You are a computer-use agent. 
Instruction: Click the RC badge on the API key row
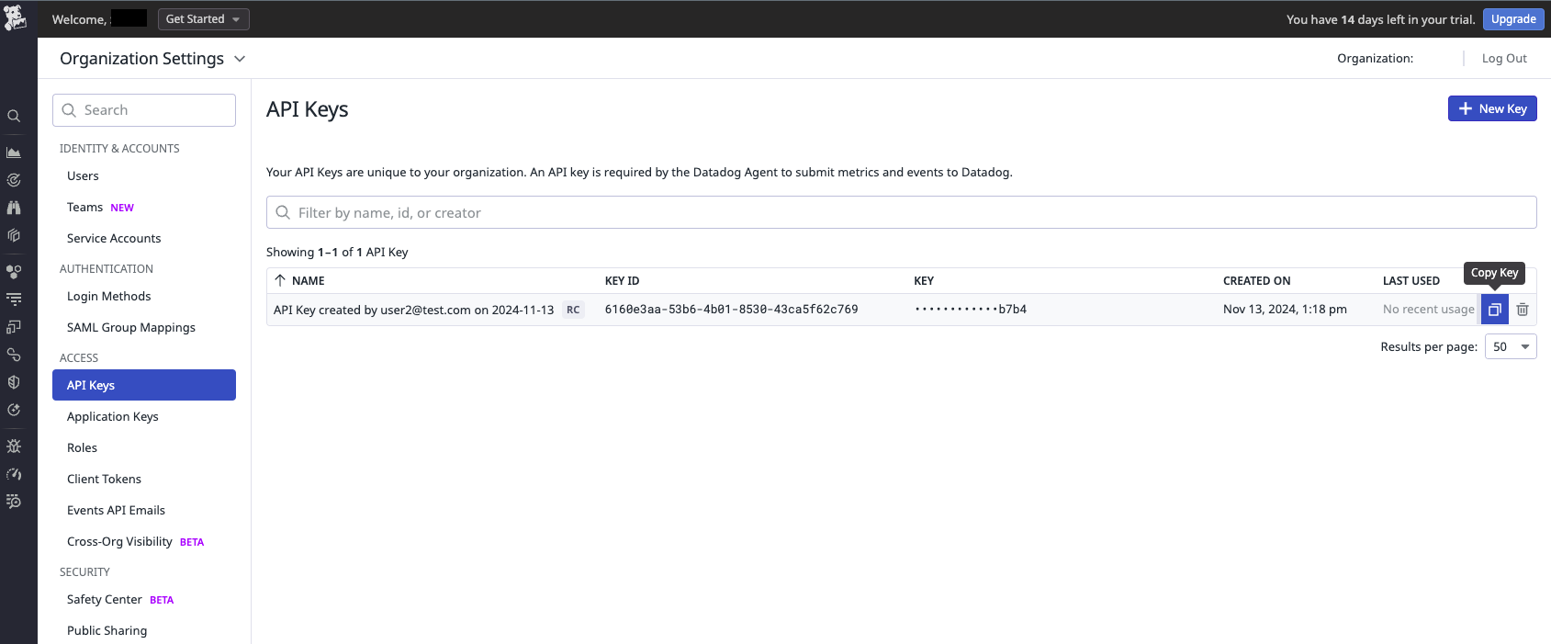(573, 310)
